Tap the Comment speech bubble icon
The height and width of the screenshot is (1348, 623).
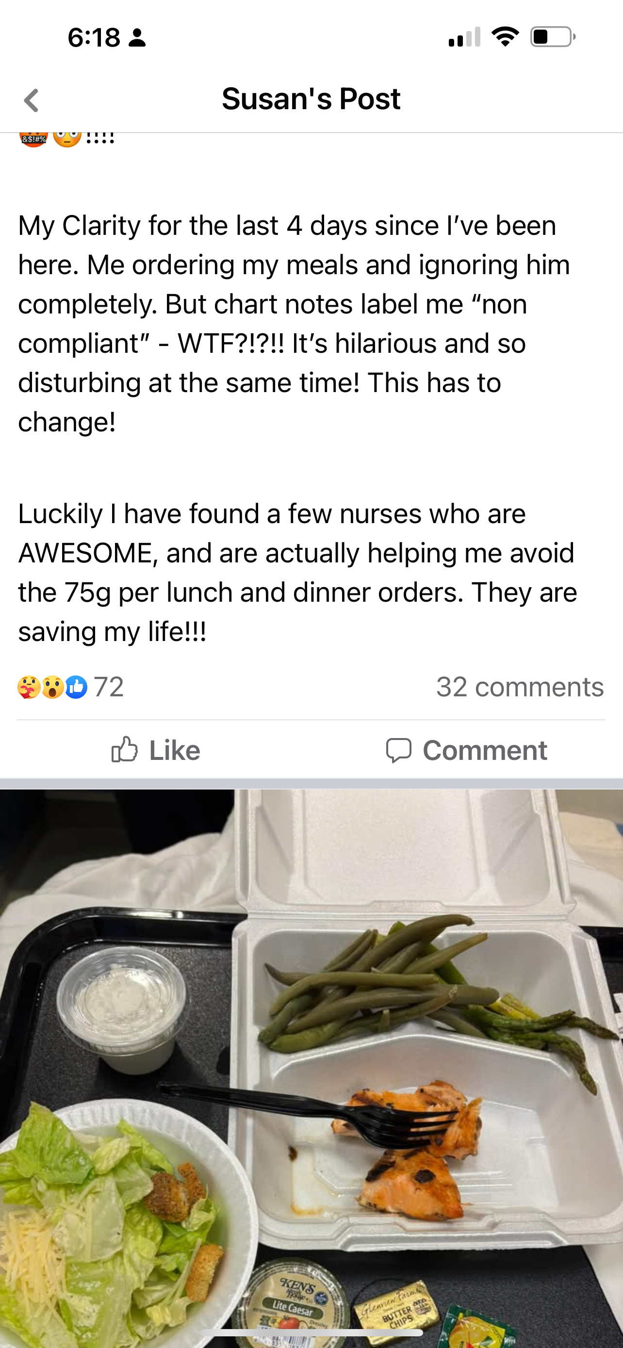click(x=399, y=750)
